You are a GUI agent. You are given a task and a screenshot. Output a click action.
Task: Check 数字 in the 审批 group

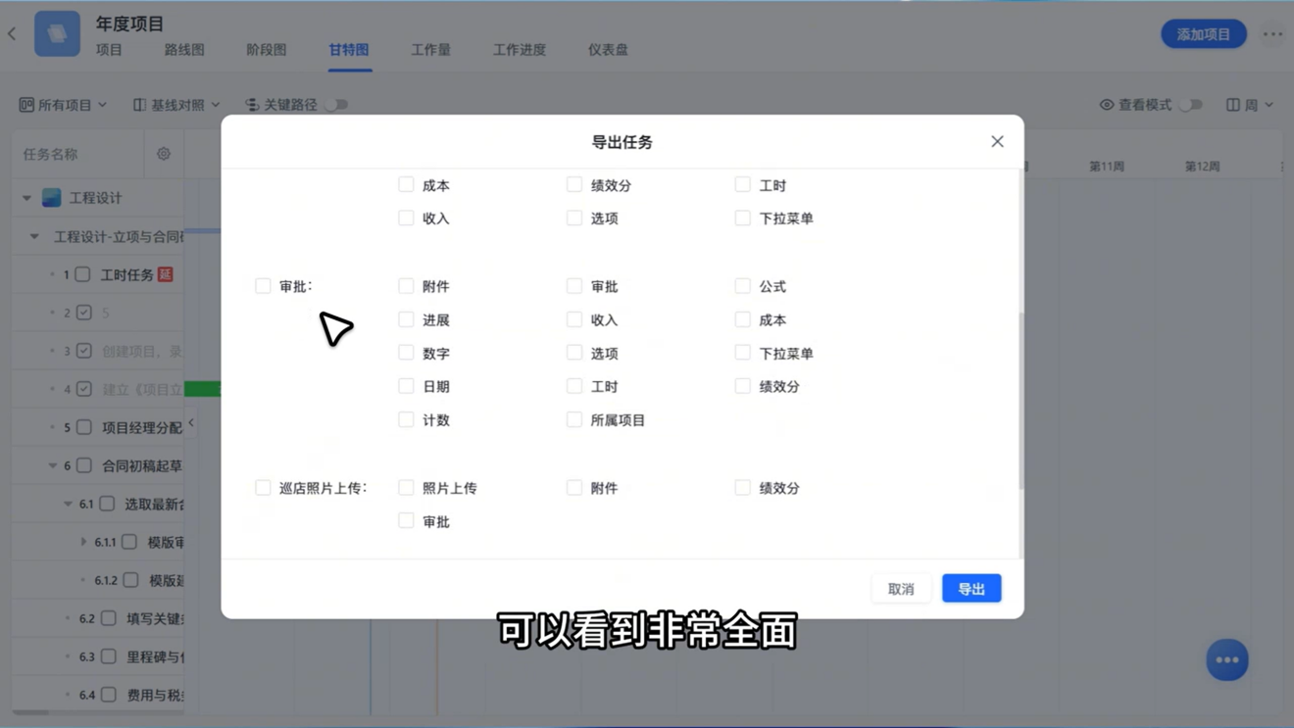pos(406,353)
